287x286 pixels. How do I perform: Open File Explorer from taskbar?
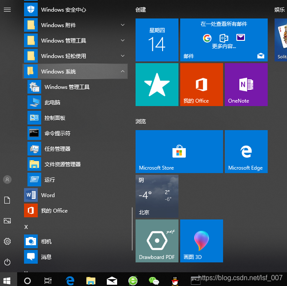pyautogui.click(x=91, y=280)
